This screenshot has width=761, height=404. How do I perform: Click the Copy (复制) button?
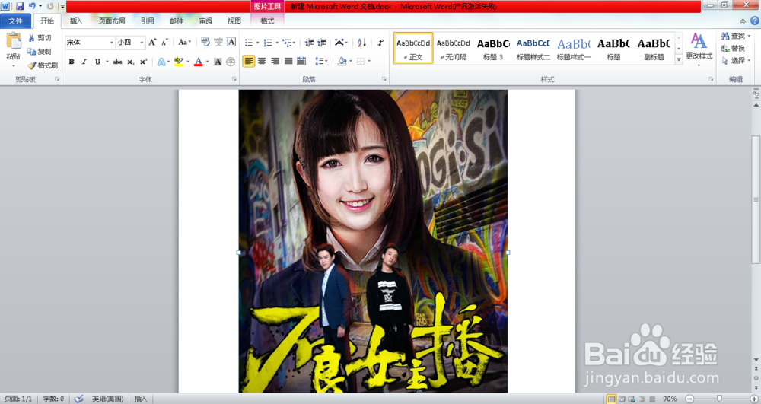[40, 52]
